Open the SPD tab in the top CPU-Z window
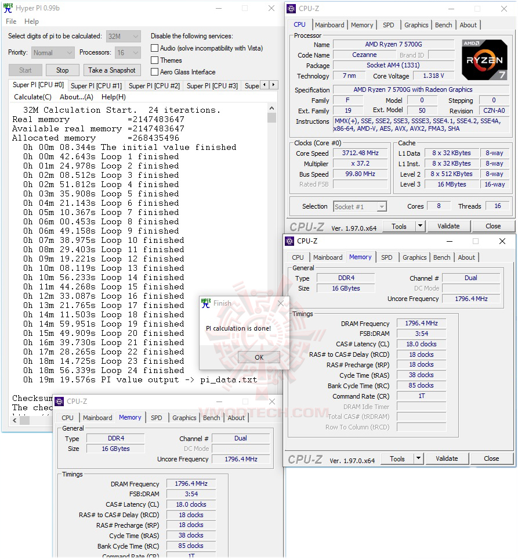 tap(388, 25)
